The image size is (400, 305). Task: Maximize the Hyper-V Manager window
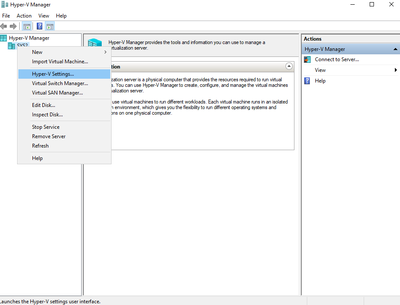coord(372,5)
